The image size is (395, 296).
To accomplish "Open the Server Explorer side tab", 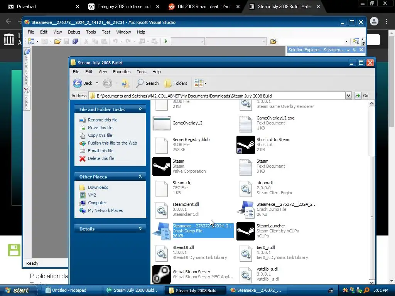I will (27, 67).
